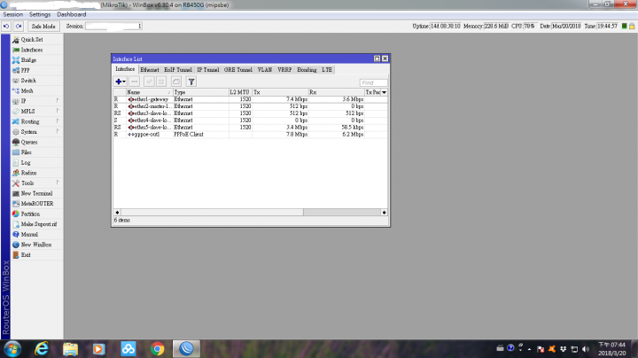Select the Interface tab
The width and height of the screenshot is (638, 358).
click(125, 69)
